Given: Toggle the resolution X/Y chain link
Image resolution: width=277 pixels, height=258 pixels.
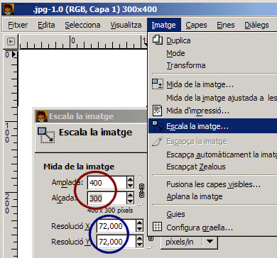Looking at the screenshot, I should point(151,239).
